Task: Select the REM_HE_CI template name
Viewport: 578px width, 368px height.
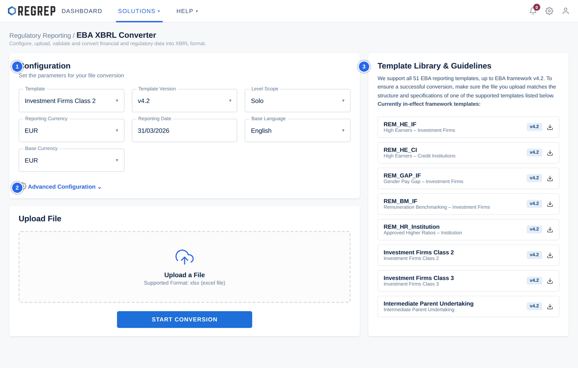Action: click(x=400, y=150)
